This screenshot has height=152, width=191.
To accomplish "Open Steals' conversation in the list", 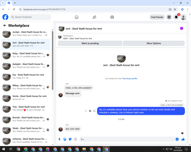I will point(26,130).
